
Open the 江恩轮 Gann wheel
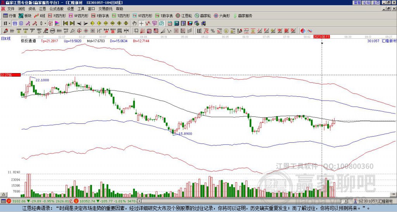[184, 15]
